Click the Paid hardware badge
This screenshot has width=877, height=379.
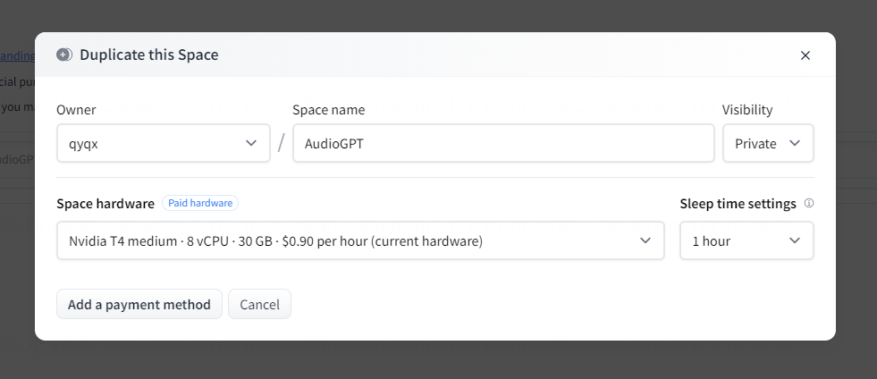[x=200, y=203]
